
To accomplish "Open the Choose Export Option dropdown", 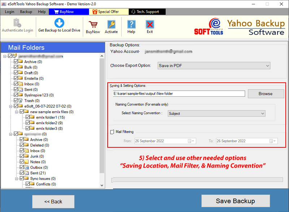I will click(214, 66).
